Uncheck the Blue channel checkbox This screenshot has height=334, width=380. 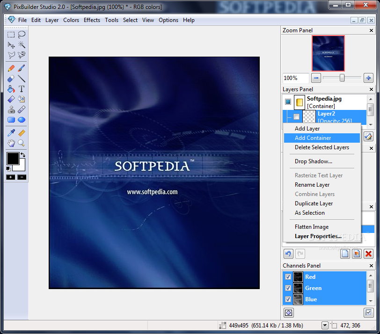[x=288, y=299]
